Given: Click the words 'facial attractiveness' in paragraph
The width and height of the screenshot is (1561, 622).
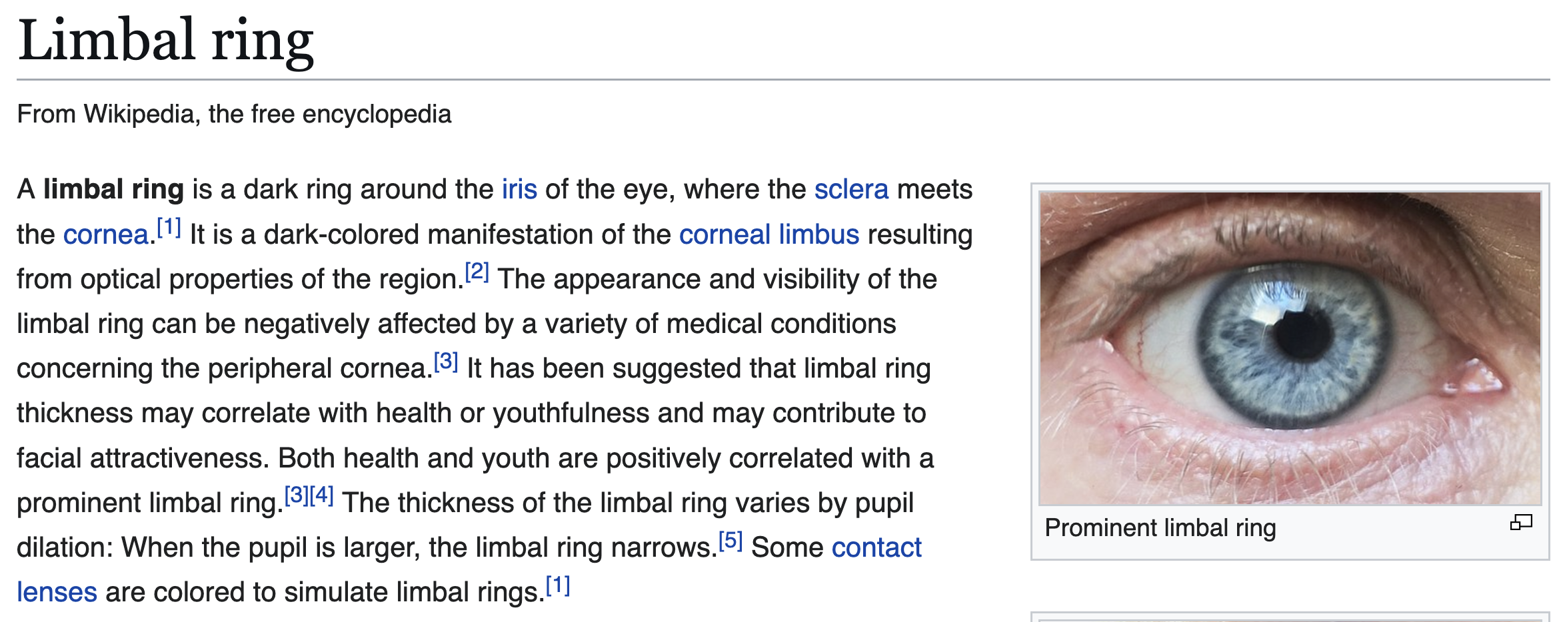Looking at the screenshot, I should click(x=143, y=458).
